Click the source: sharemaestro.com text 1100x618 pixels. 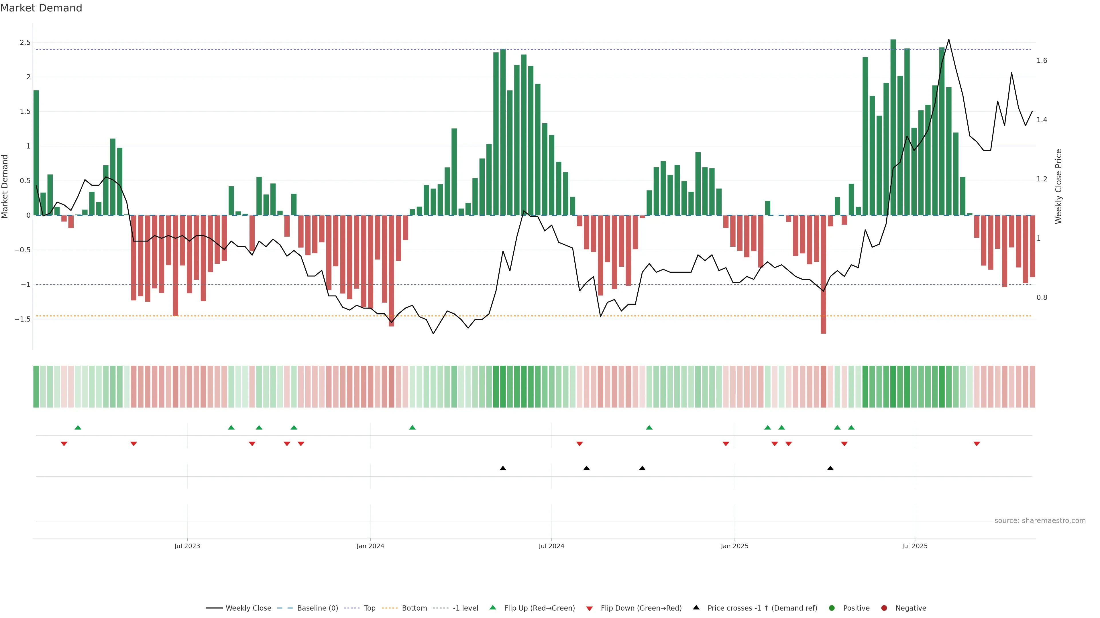pos(1040,521)
